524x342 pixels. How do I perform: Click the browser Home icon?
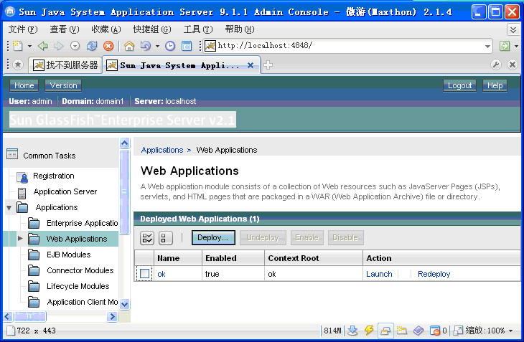pos(129,46)
